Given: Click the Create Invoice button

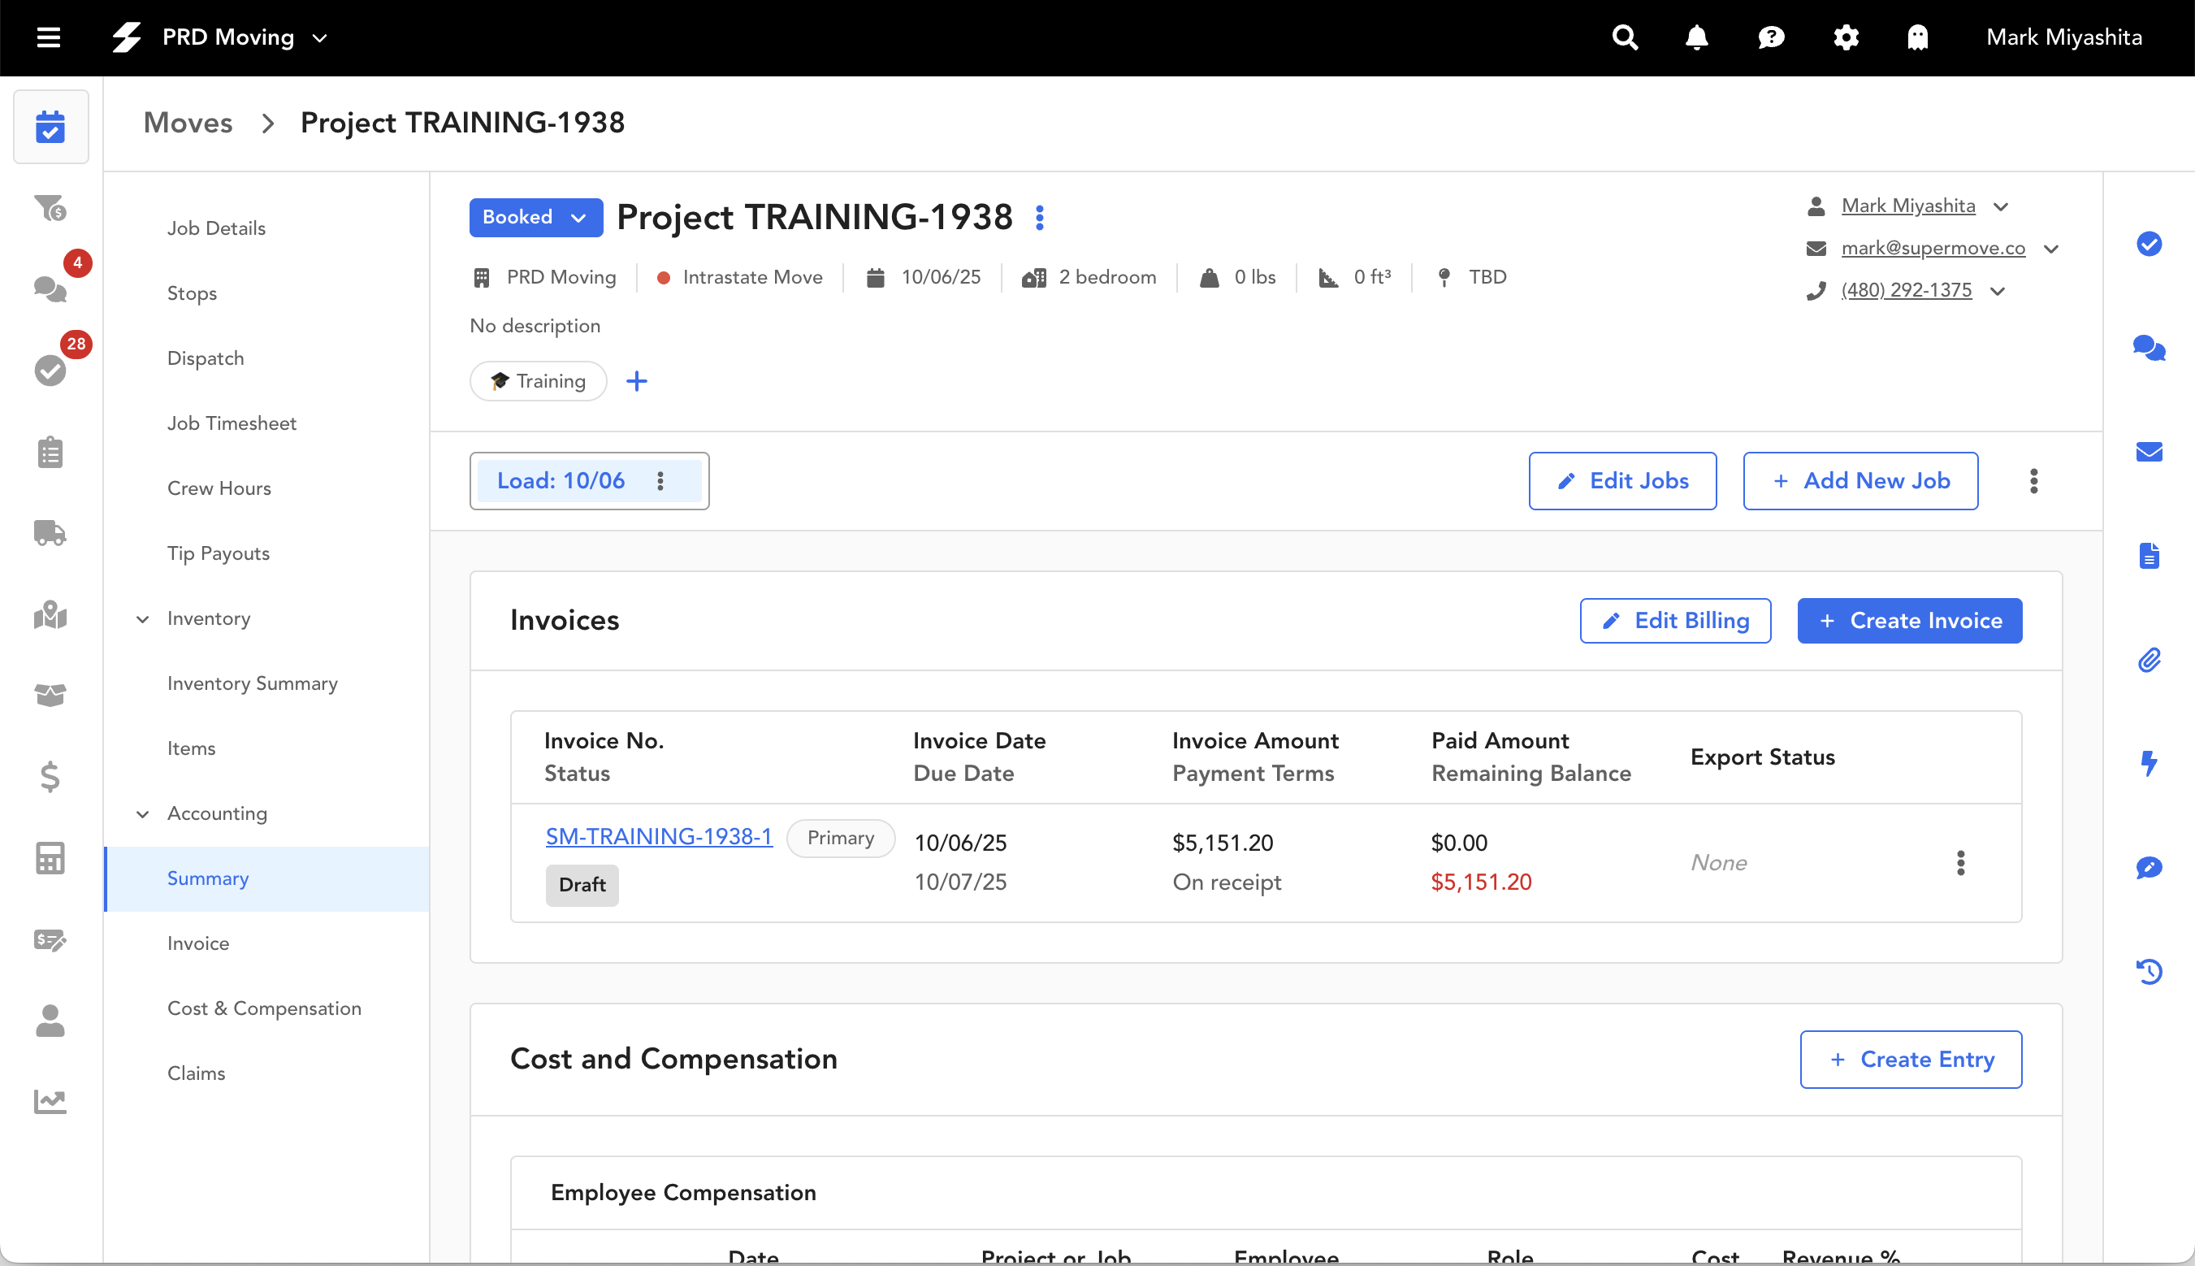Looking at the screenshot, I should [1909, 621].
